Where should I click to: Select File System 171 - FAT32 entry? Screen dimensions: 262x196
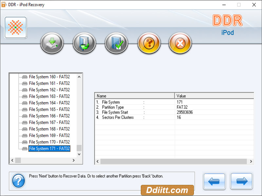click(x=49, y=149)
